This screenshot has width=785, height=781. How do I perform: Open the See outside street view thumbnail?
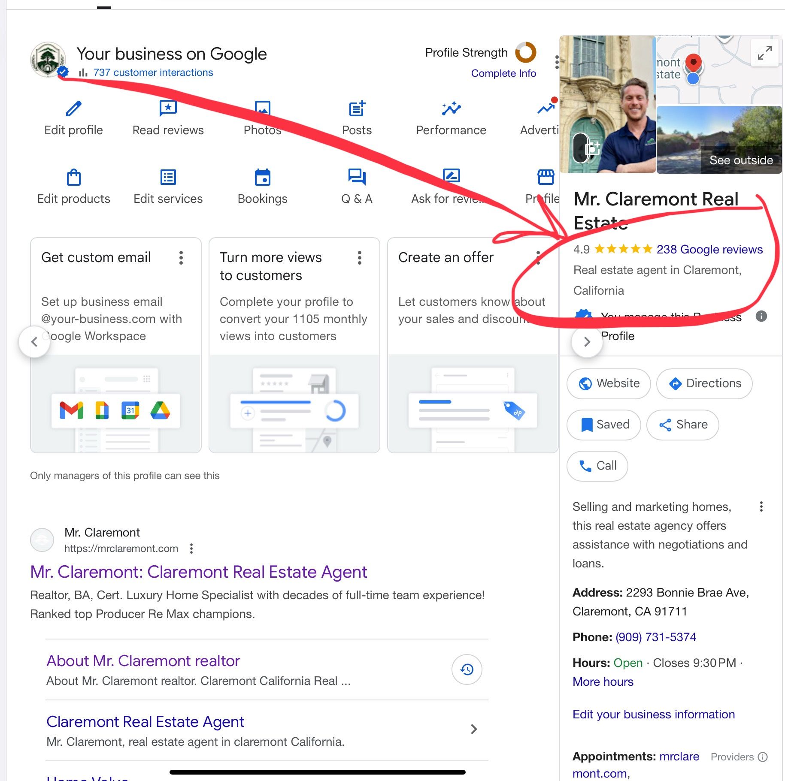coord(719,140)
